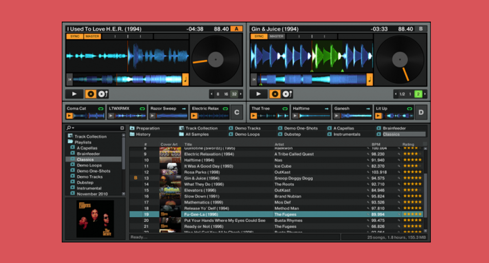Toggle loop mode icon on LTWXRMX

tap(142, 108)
